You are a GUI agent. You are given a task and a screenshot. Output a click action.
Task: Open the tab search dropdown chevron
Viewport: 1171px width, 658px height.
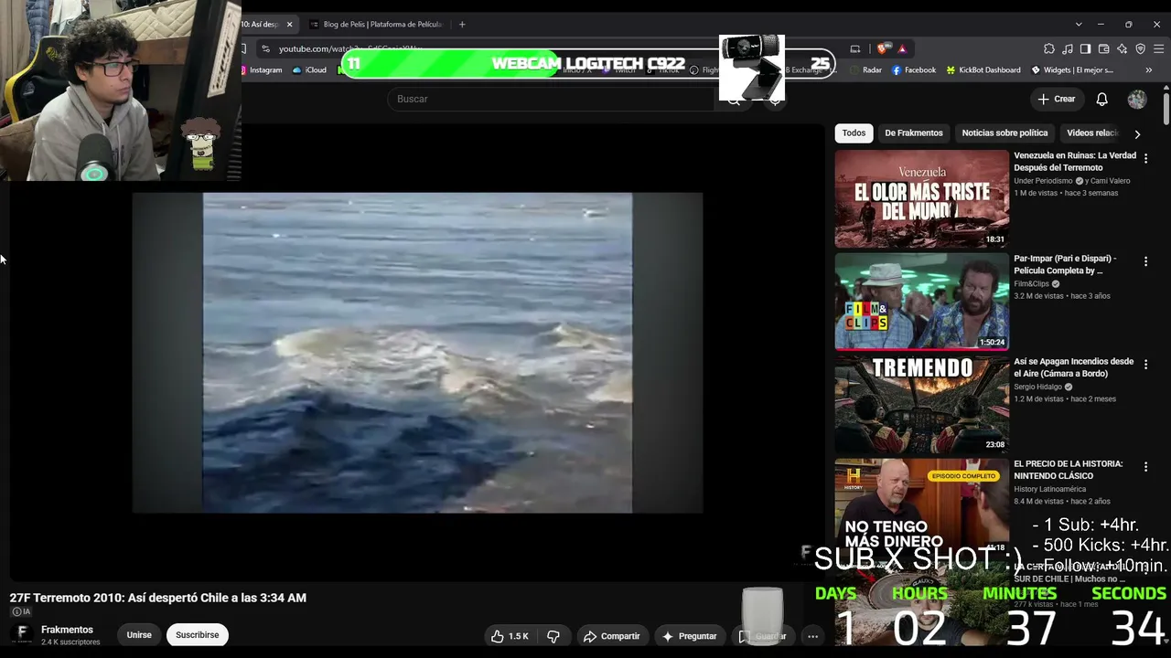[1079, 24]
